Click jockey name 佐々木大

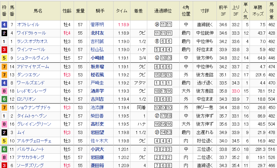[99, 141]
